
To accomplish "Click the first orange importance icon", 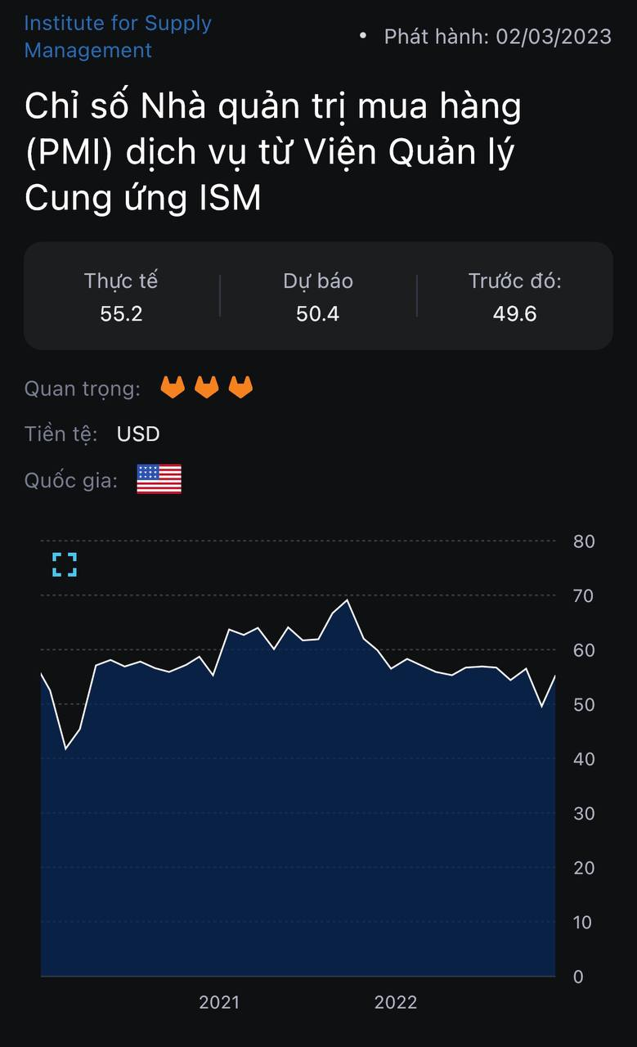I will (173, 388).
